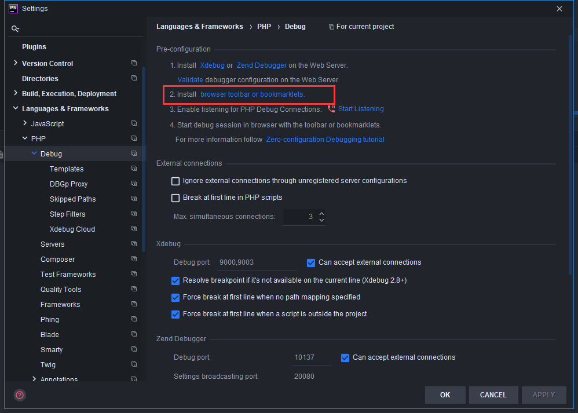The image size is (578, 413).
Task: Click the For current project copy icon
Action: pos(331,27)
